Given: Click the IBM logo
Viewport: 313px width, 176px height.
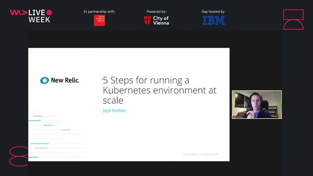Looking at the screenshot, I should 214,21.
